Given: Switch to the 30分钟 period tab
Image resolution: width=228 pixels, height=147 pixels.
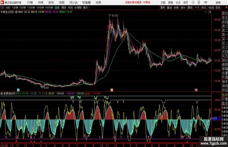Looking at the screenshot, I should click(40, 8).
